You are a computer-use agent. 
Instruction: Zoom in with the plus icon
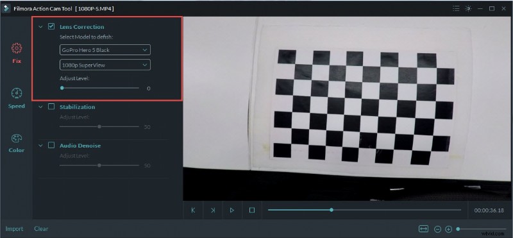(448, 229)
